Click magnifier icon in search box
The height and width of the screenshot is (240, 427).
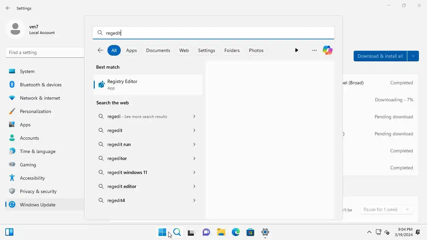click(100, 33)
